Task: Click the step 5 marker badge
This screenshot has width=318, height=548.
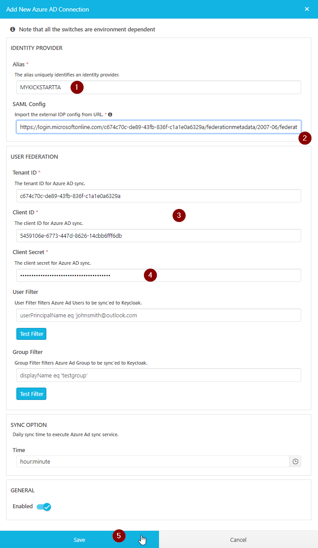Action: click(x=119, y=536)
